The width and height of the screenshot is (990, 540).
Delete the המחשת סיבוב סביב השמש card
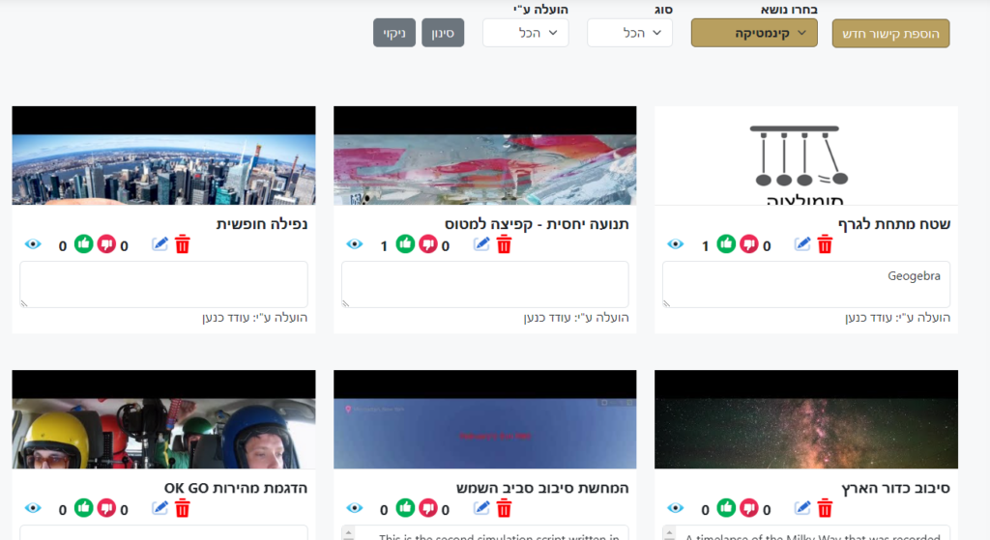coord(504,508)
